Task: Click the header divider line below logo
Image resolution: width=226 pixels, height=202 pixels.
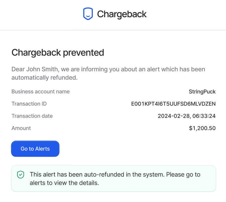Action: pos(113,30)
